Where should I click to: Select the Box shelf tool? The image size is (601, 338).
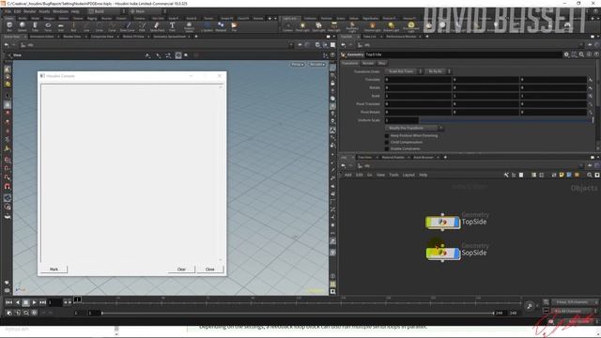tap(9, 26)
